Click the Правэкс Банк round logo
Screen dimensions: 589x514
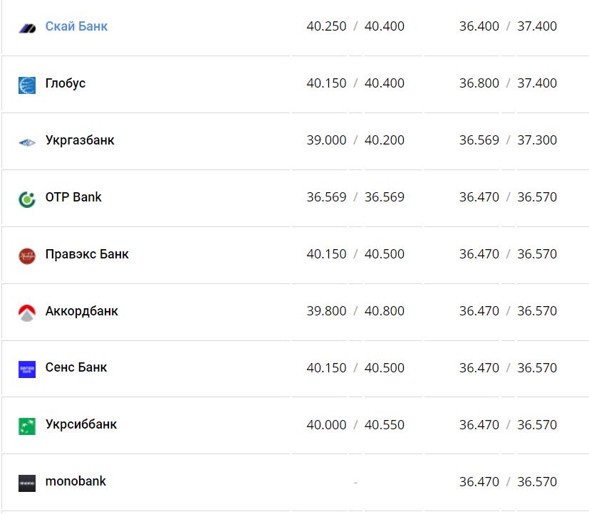coord(27,256)
